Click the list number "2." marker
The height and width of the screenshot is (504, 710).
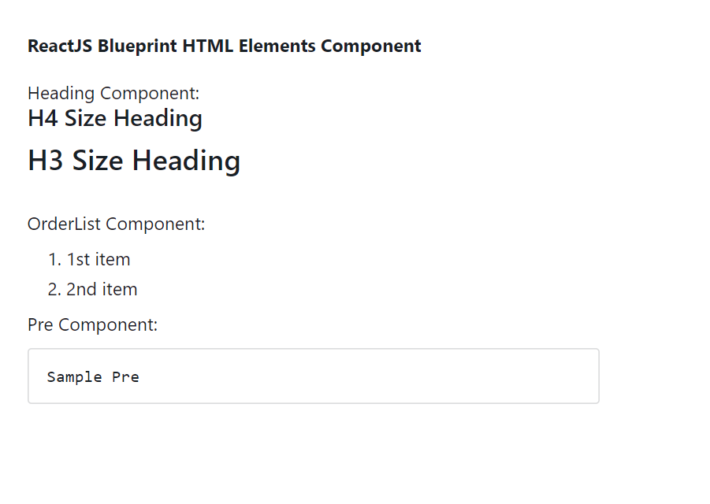pos(54,289)
